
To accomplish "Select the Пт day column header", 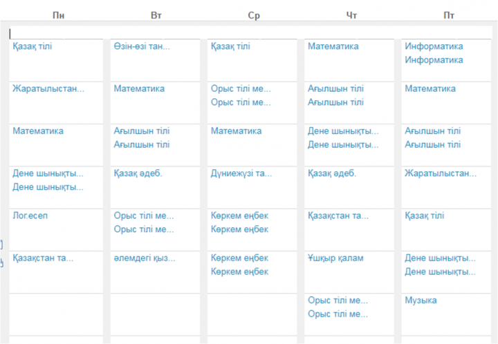I will click(x=449, y=15).
